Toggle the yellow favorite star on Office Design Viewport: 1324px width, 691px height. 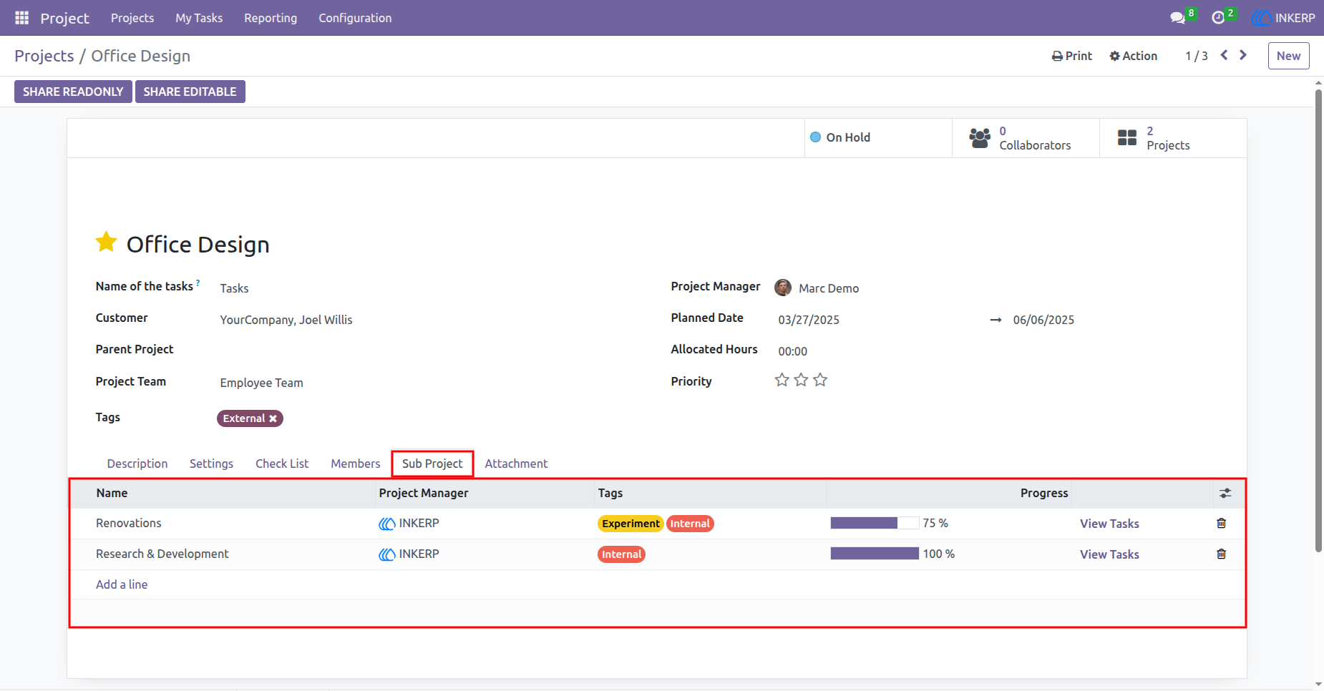(x=107, y=242)
